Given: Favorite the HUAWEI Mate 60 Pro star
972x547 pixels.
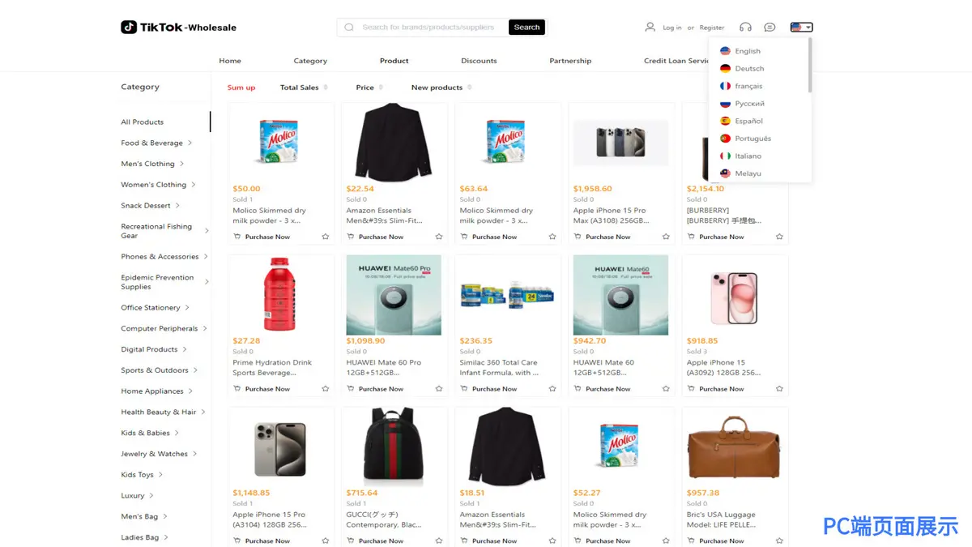Looking at the screenshot, I should click(x=439, y=389).
